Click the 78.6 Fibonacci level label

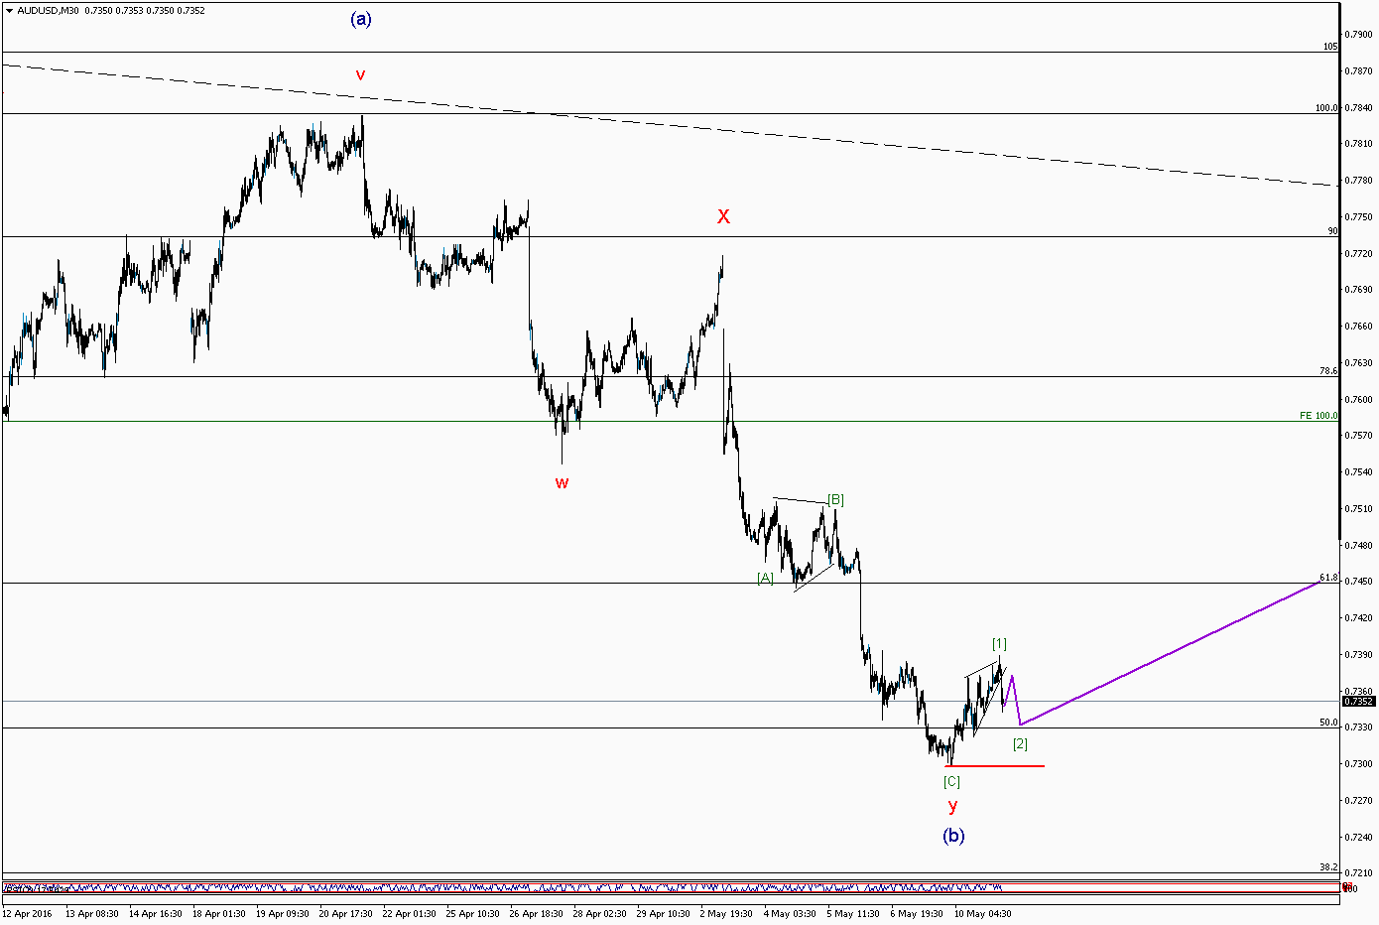coord(1327,371)
